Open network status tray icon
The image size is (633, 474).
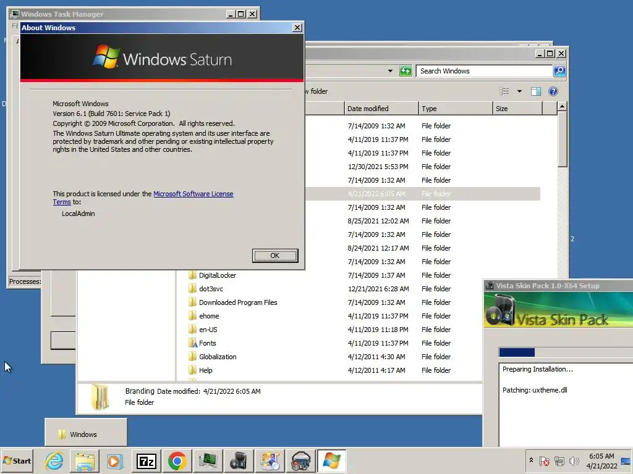(x=559, y=460)
